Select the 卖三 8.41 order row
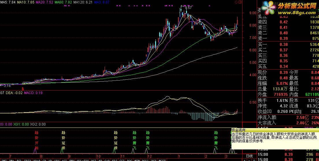The width and height of the screenshot is (319, 161). click(288, 27)
